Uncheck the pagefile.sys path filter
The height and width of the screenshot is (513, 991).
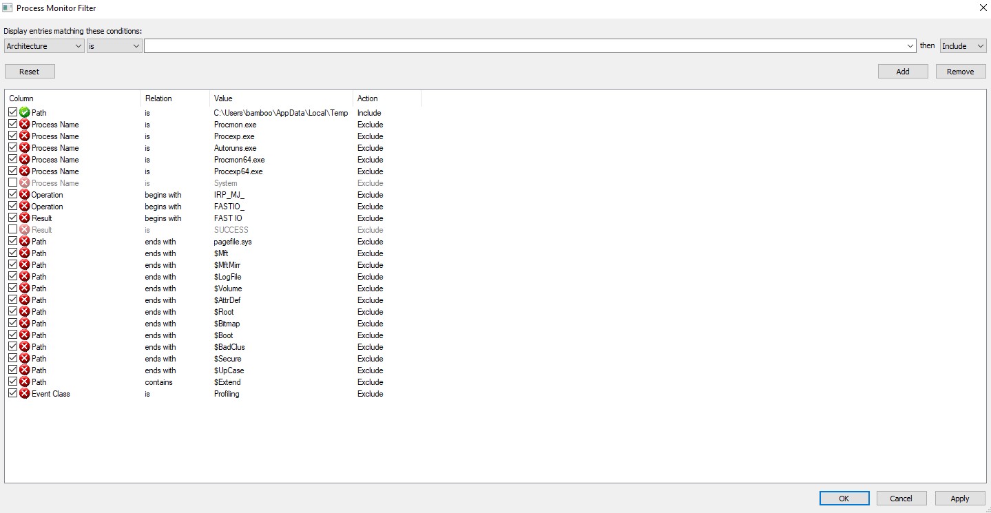pyautogui.click(x=13, y=241)
